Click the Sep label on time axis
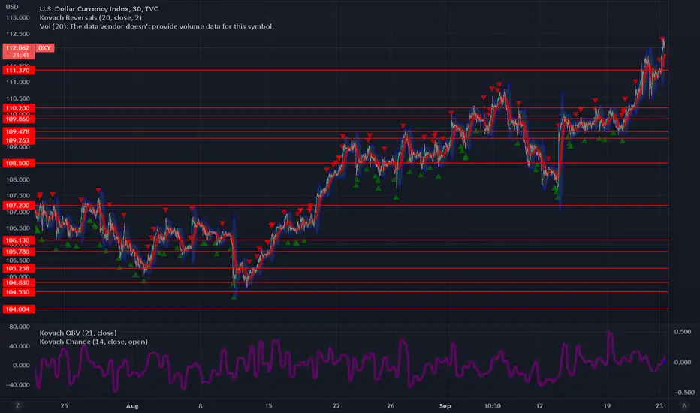 click(x=445, y=406)
